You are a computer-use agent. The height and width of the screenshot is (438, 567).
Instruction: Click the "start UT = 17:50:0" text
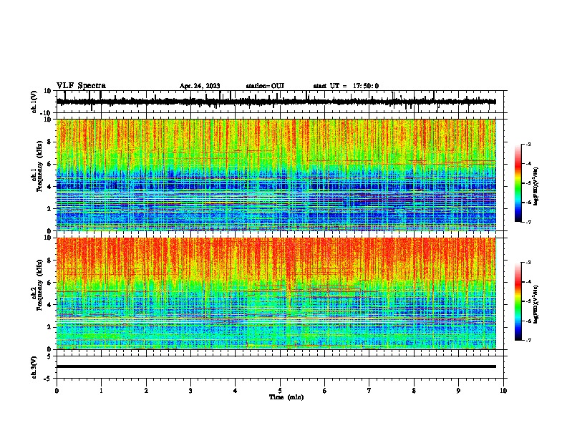coord(346,86)
